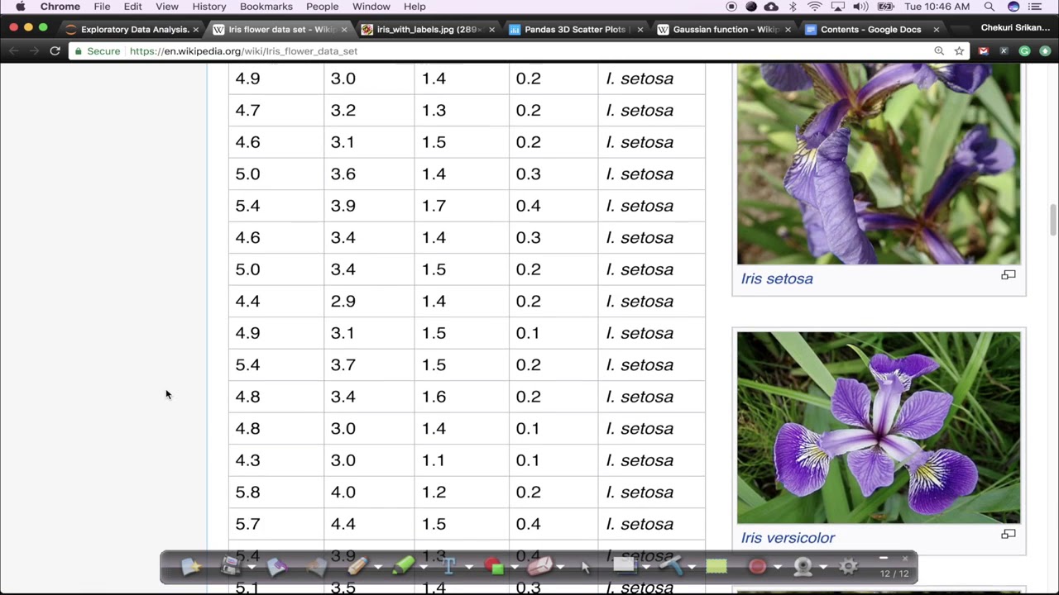
Task: Expand the shapes tool options arrow
Action: point(514,568)
